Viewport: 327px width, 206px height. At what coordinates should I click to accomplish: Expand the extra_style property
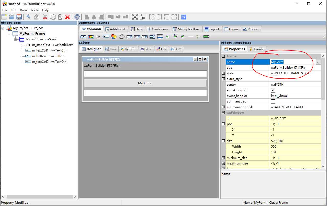(x=223, y=79)
